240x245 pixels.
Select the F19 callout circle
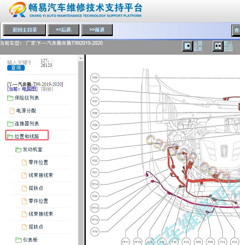point(95,232)
